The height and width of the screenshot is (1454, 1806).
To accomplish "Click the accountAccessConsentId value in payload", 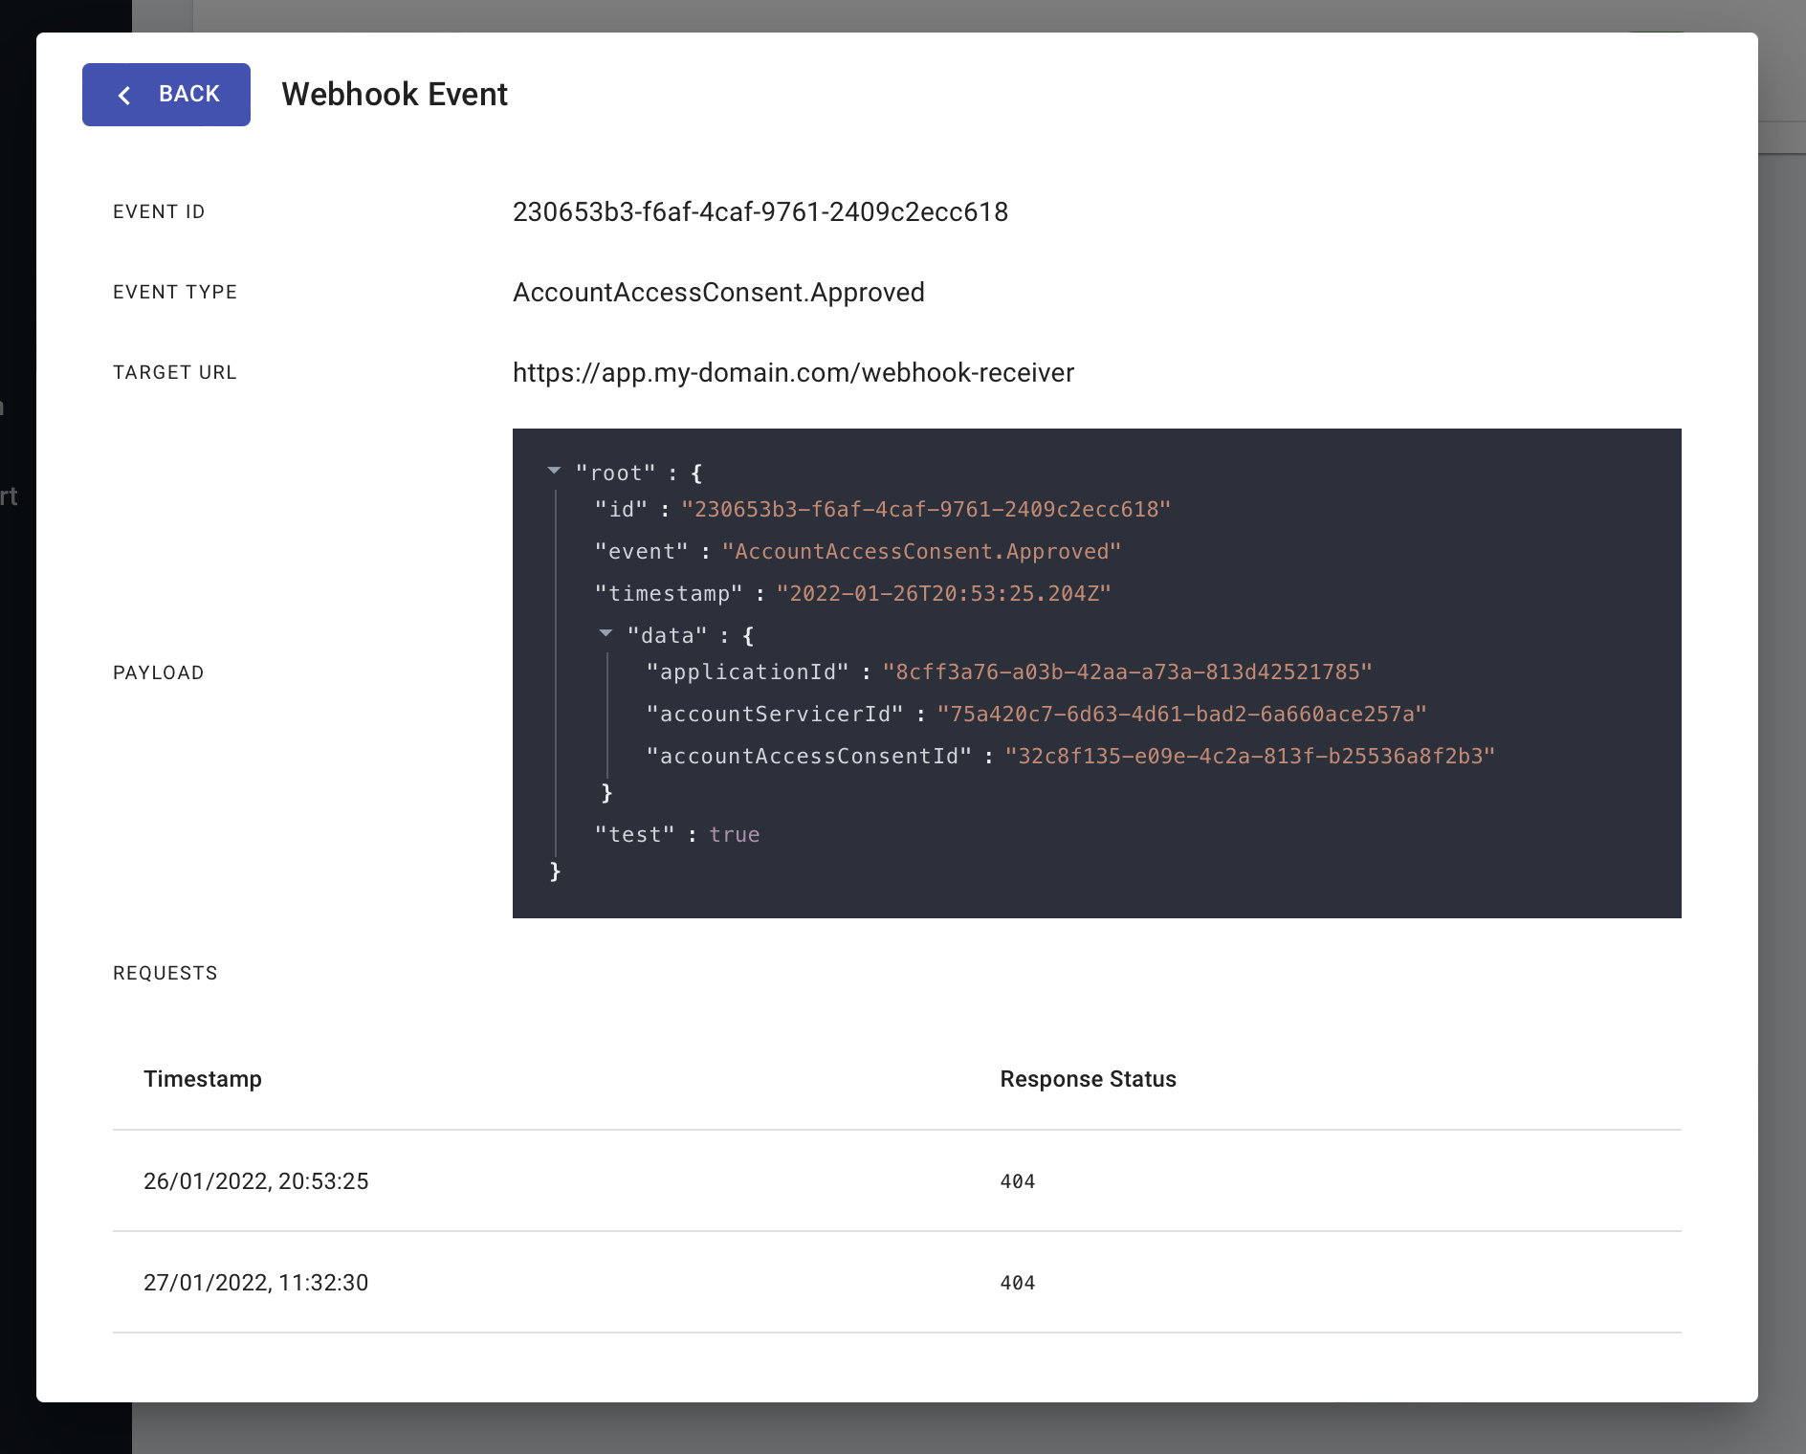I will pos(1250,757).
